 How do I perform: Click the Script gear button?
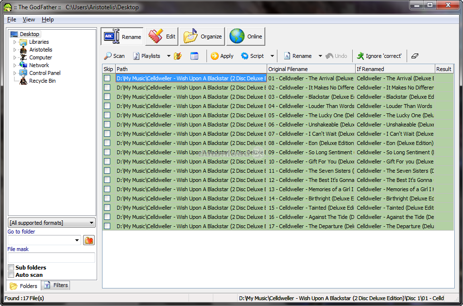click(253, 56)
